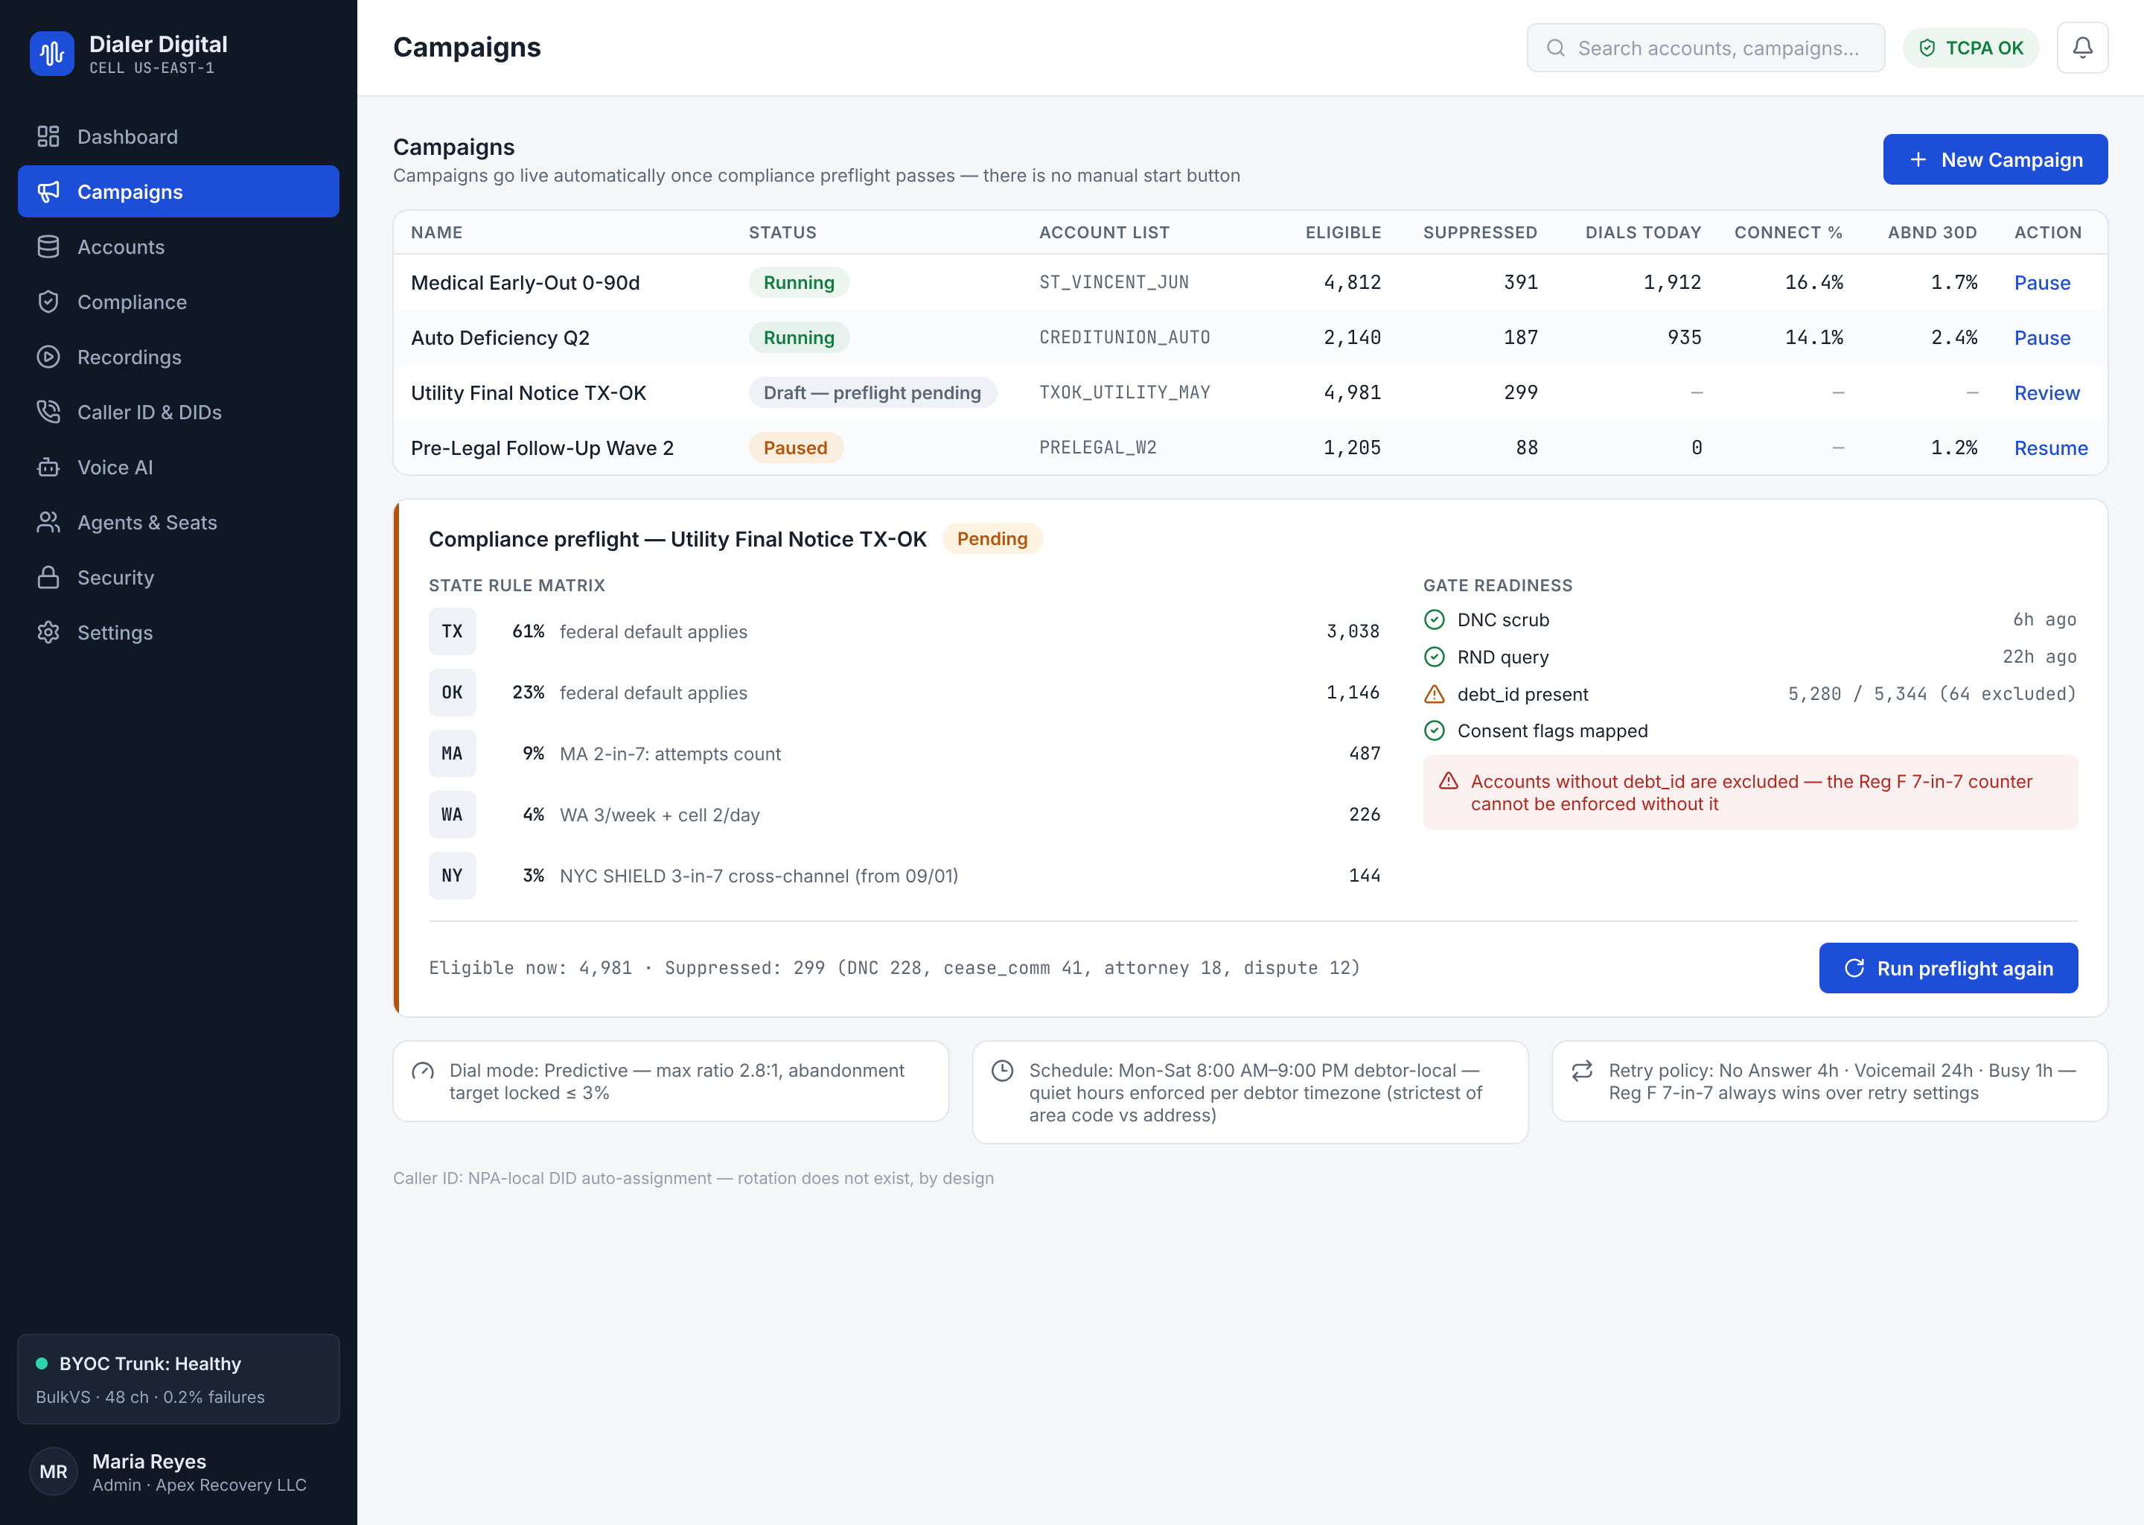Click the Compliance shield icon
Screen dimensions: 2144x1525
pyautogui.click(x=48, y=302)
